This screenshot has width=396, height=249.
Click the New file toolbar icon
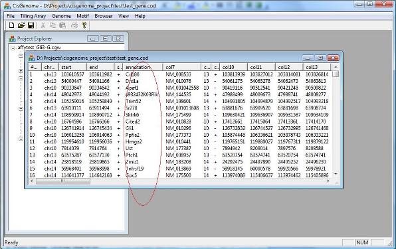click(x=11, y=25)
